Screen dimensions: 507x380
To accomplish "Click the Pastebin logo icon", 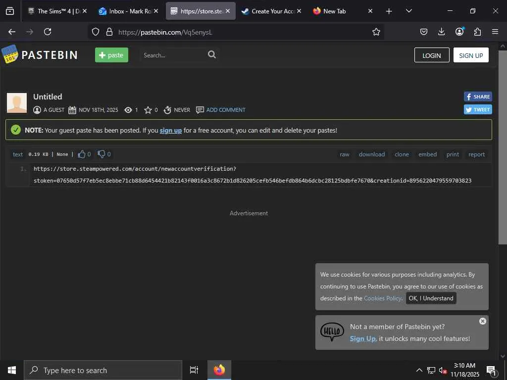I will 10,54.
